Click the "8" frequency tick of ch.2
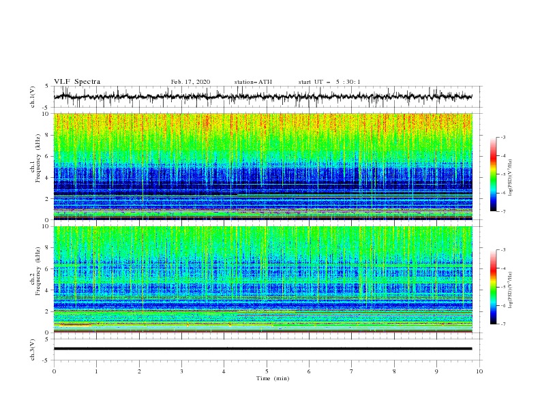The height and width of the screenshot is (417, 540). (48, 248)
